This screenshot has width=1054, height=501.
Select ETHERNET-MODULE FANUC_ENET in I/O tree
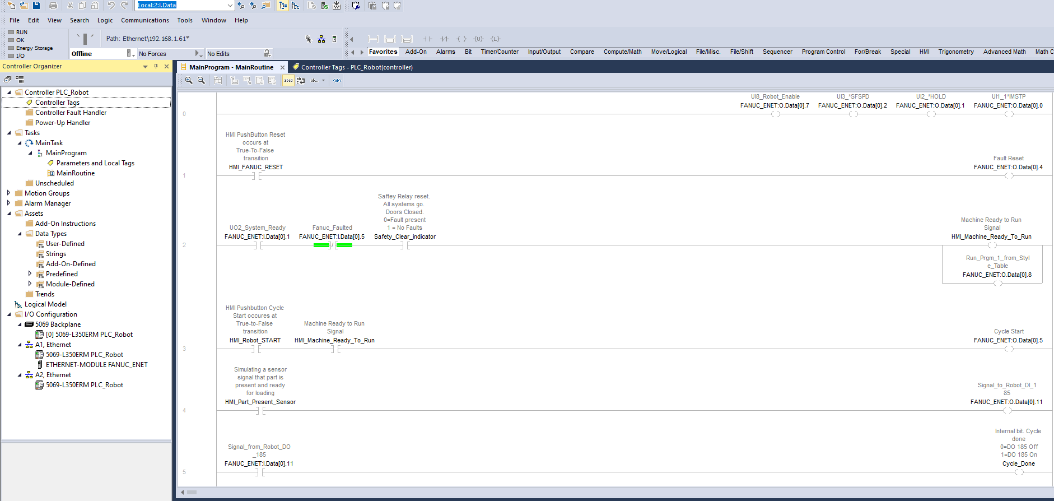click(96, 365)
